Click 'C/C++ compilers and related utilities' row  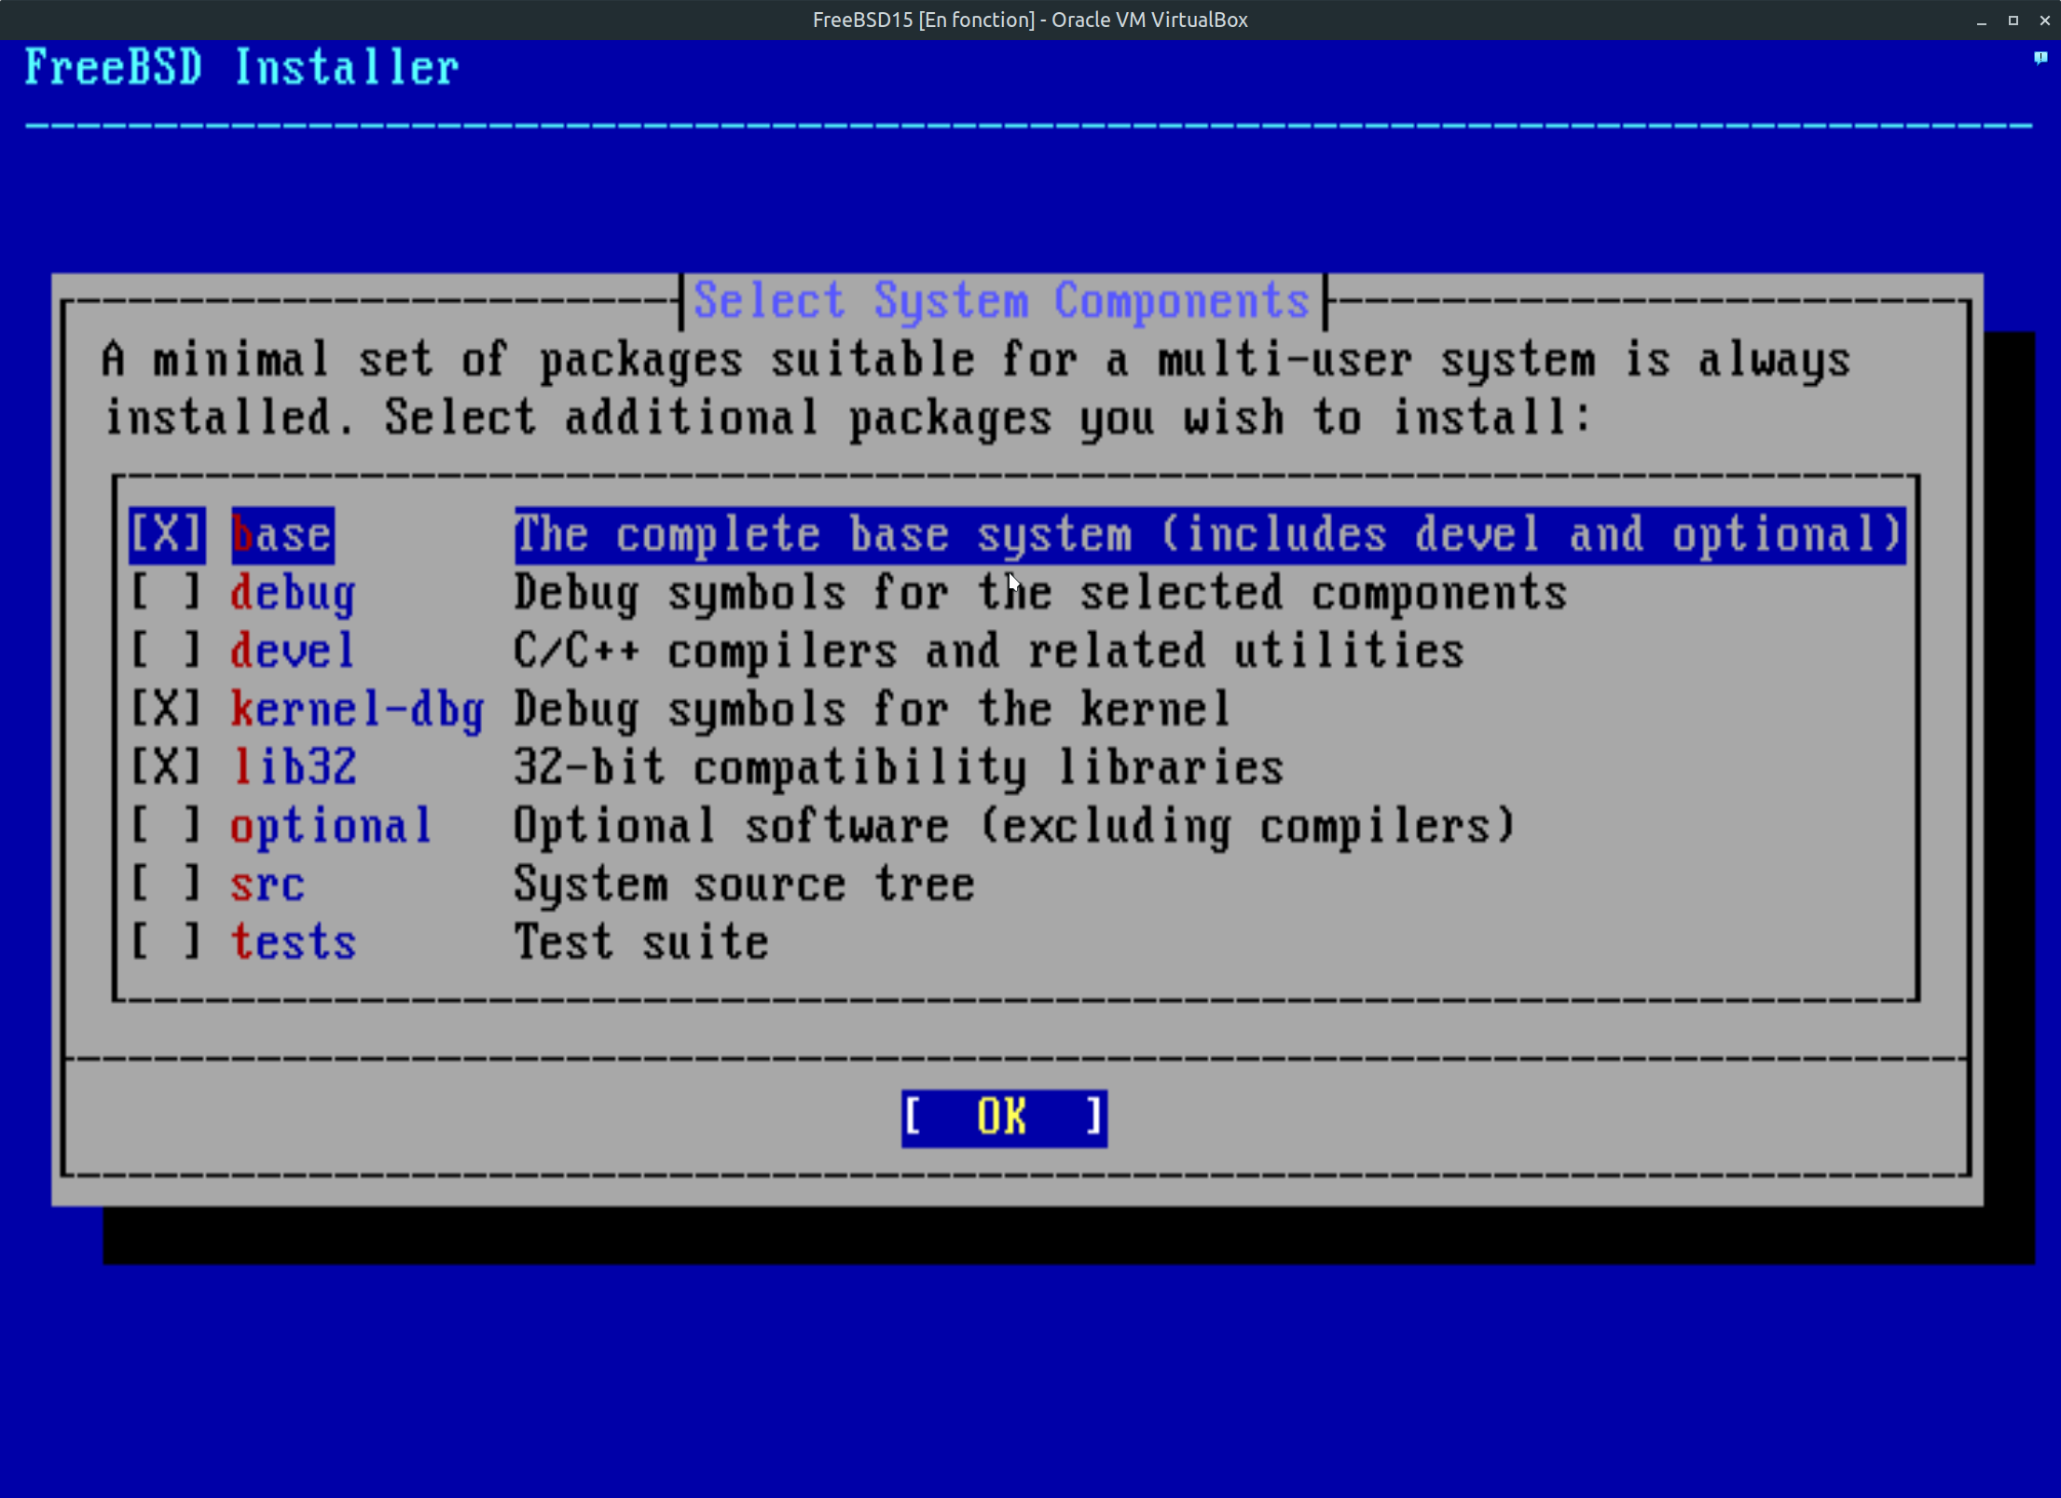click(x=988, y=651)
